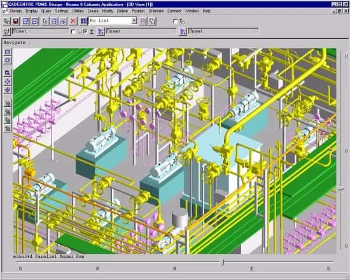350x280 pixels.
Task: Click the Navigate label above the view
Action: [x=15, y=43]
